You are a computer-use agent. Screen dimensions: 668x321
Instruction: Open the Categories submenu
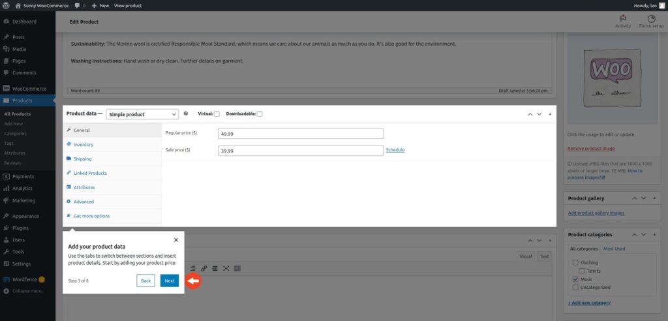(x=15, y=134)
